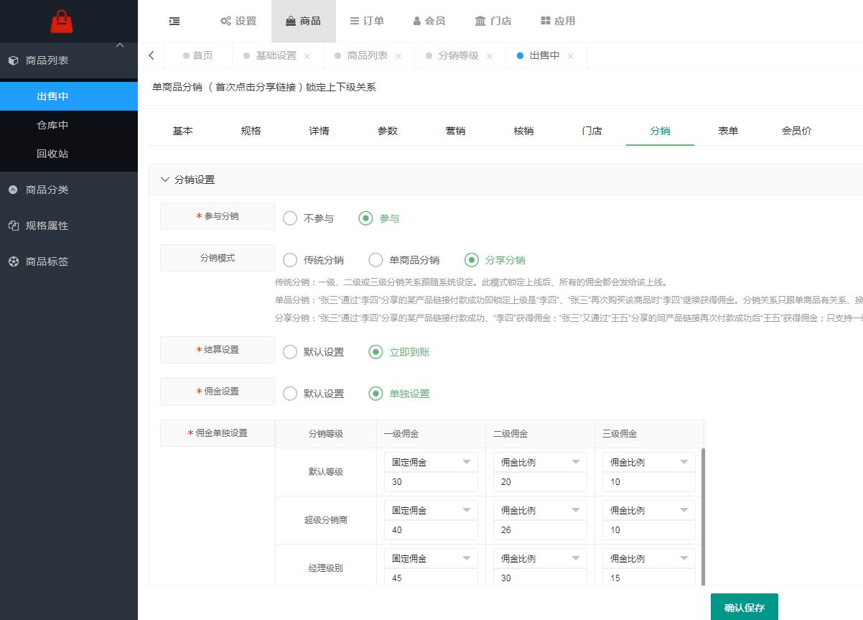Click the bag icon beside 商品
The height and width of the screenshot is (620, 863).
click(x=291, y=21)
